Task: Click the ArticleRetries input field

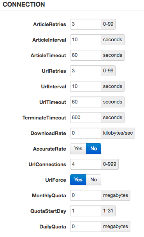Action: pyautogui.click(x=86, y=24)
